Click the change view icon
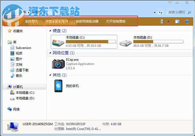This screenshot has width=195, height=136. pos(162,22)
